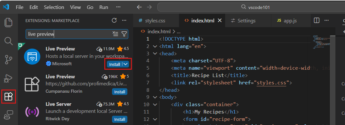Screen dimensions: 345x125
Task: Install Microsoft Live Preview extension
Action: point(115,64)
